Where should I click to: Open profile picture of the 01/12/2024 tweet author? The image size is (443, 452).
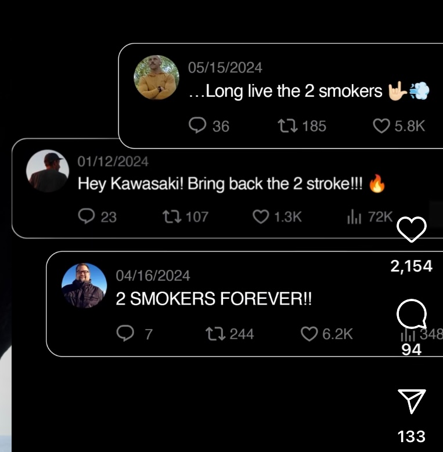[x=48, y=171]
